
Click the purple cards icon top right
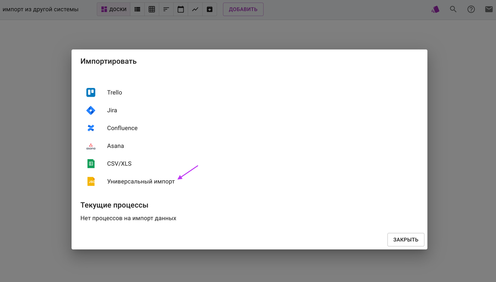coord(435,9)
